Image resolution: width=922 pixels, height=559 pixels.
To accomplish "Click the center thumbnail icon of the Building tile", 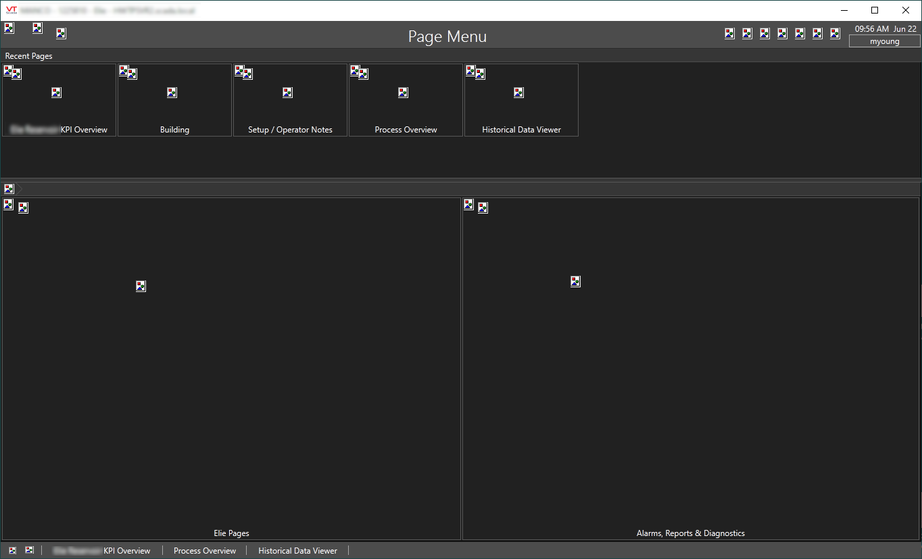I will click(x=172, y=93).
